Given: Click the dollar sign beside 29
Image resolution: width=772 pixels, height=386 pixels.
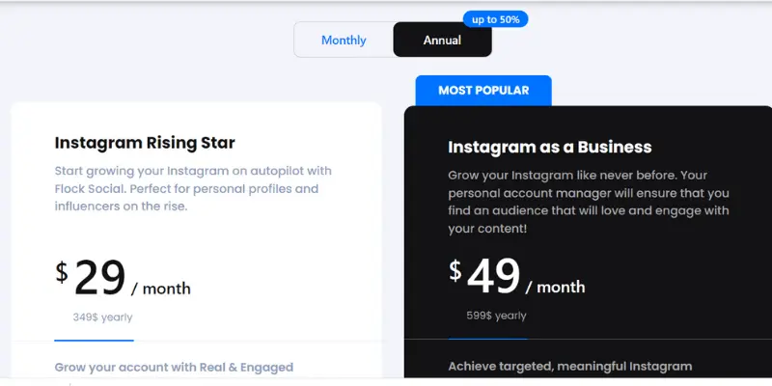Looking at the screenshot, I should (62, 272).
